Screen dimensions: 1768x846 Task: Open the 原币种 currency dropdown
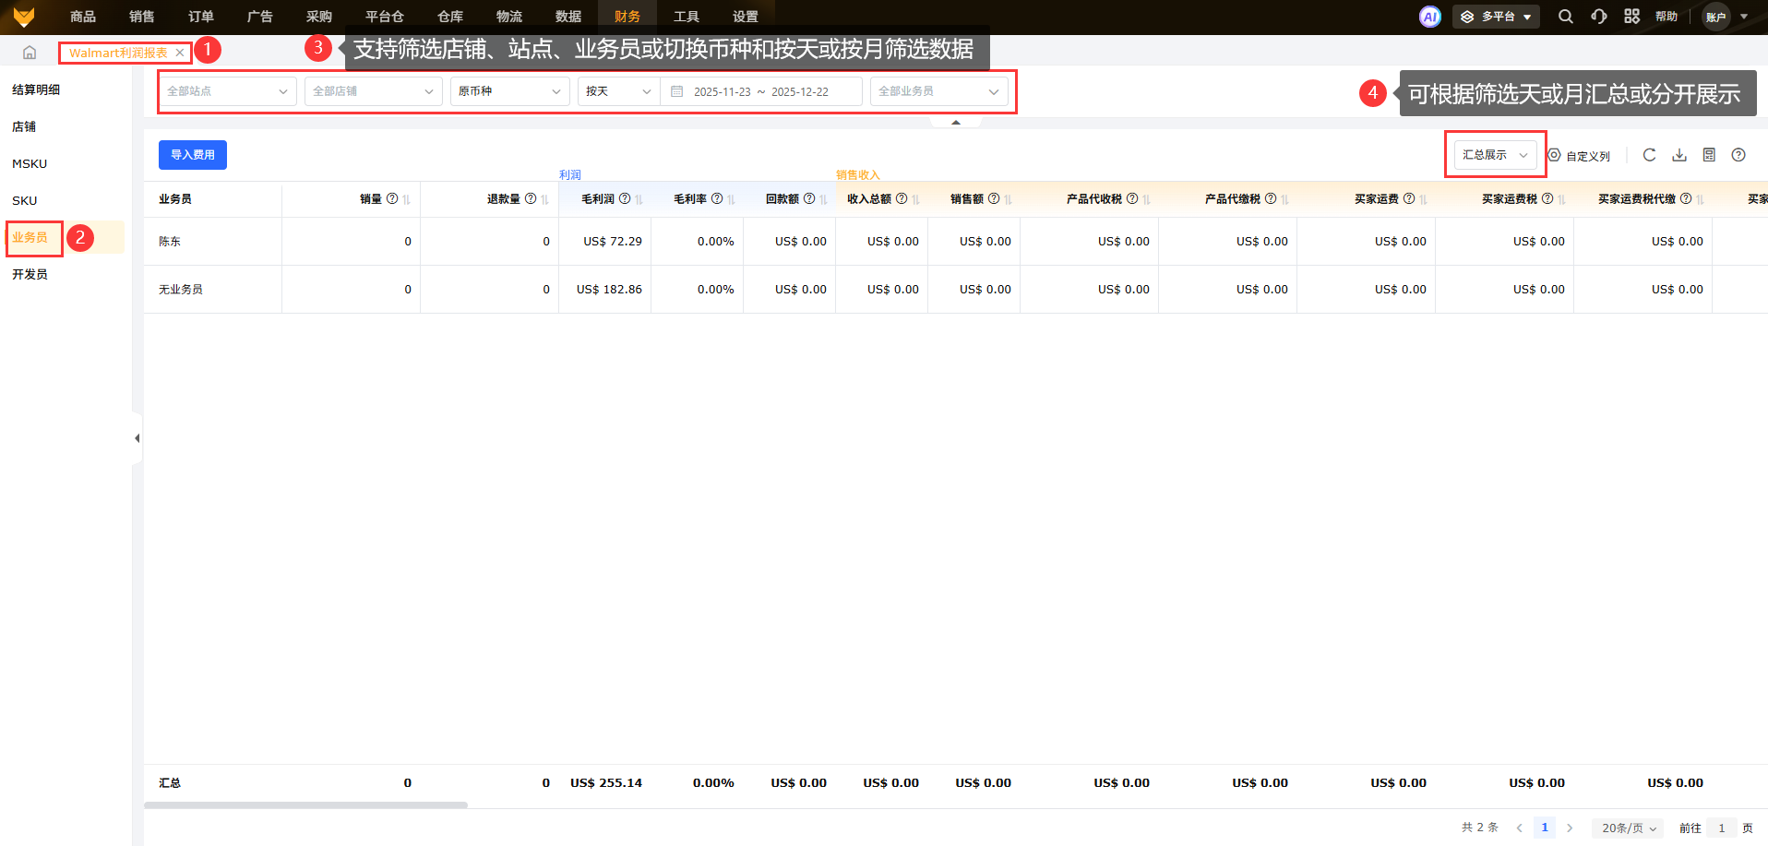509,91
